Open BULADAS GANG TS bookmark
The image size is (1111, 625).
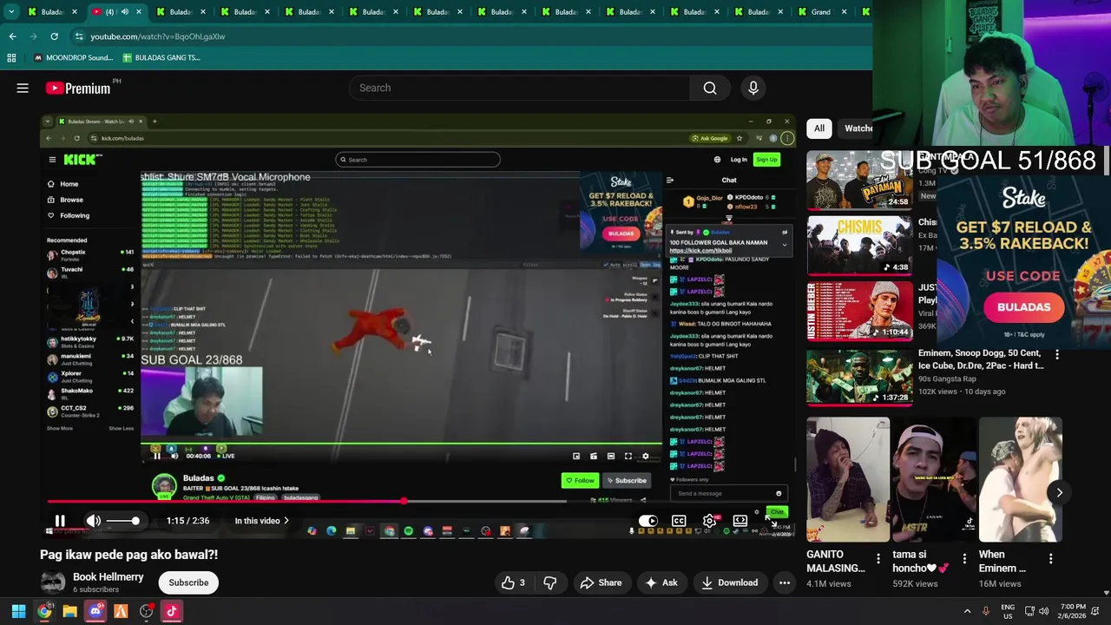(x=161, y=57)
